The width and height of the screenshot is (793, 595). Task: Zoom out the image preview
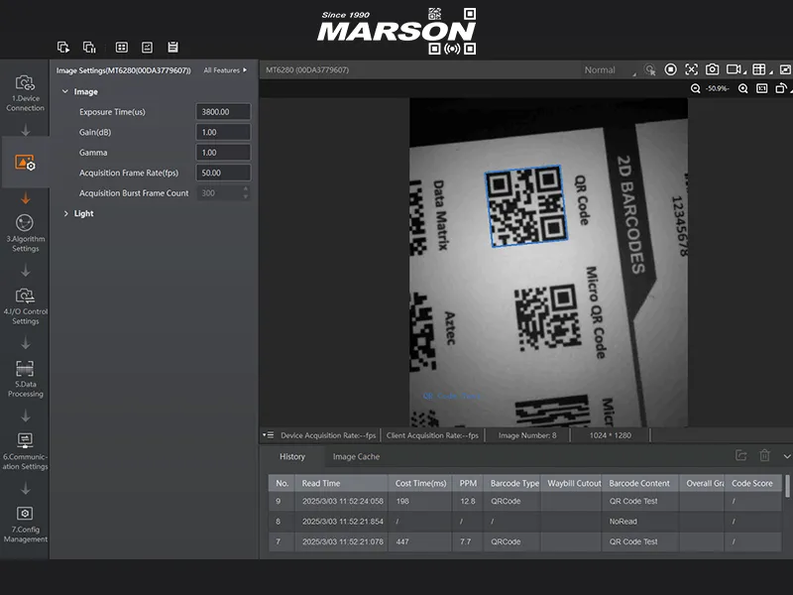696,88
